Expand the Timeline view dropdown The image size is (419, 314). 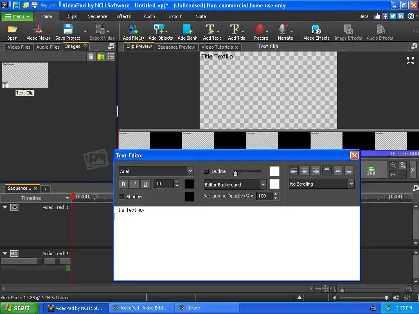67,198
